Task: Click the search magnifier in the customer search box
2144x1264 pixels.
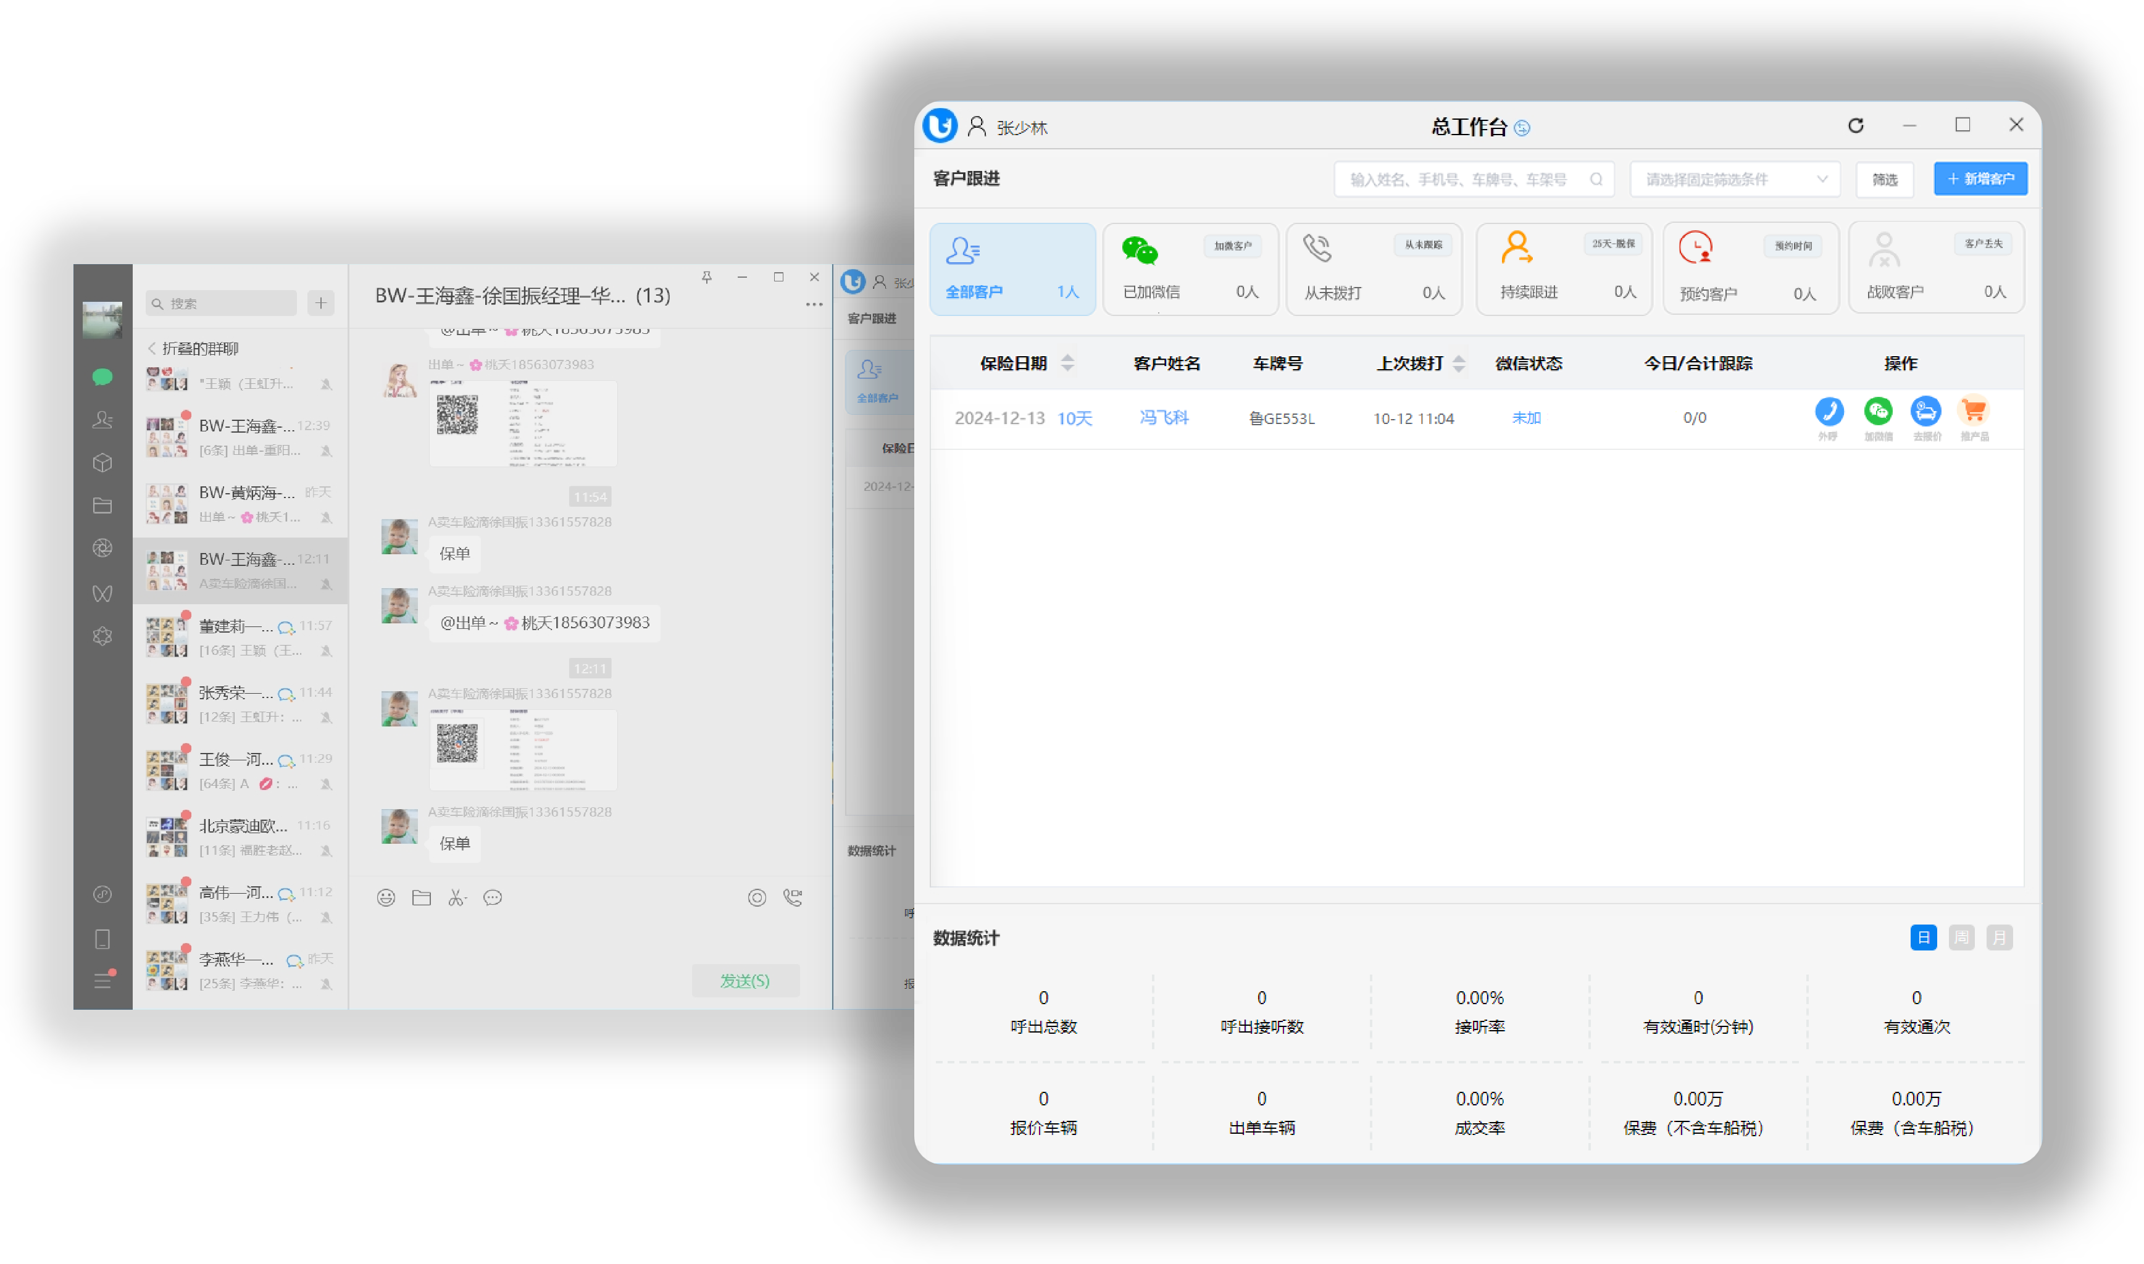Action: 1595,180
